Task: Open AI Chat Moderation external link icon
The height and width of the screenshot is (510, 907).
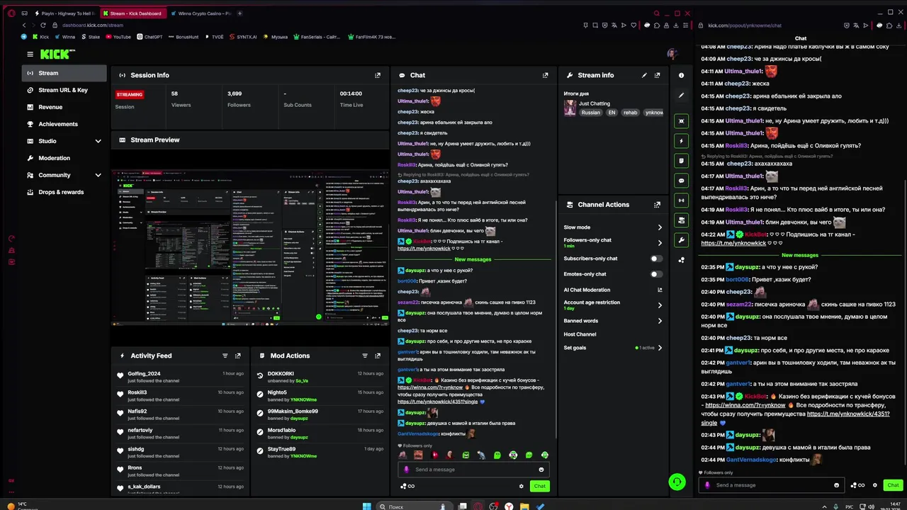Action: pos(660,290)
